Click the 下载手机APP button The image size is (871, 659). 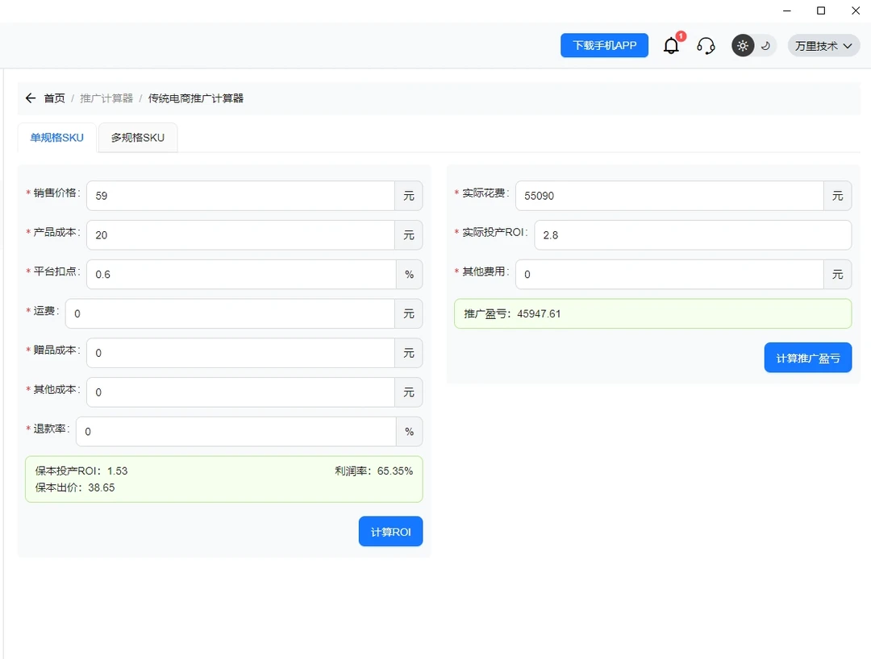tap(604, 46)
